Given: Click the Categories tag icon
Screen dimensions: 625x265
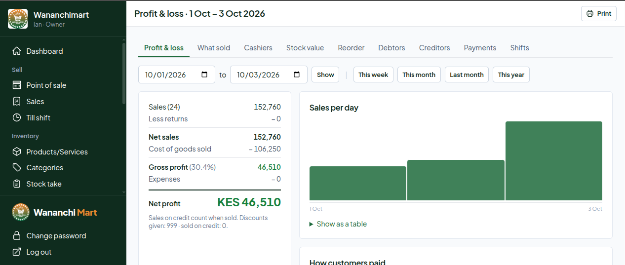Looking at the screenshot, I should coord(17,168).
